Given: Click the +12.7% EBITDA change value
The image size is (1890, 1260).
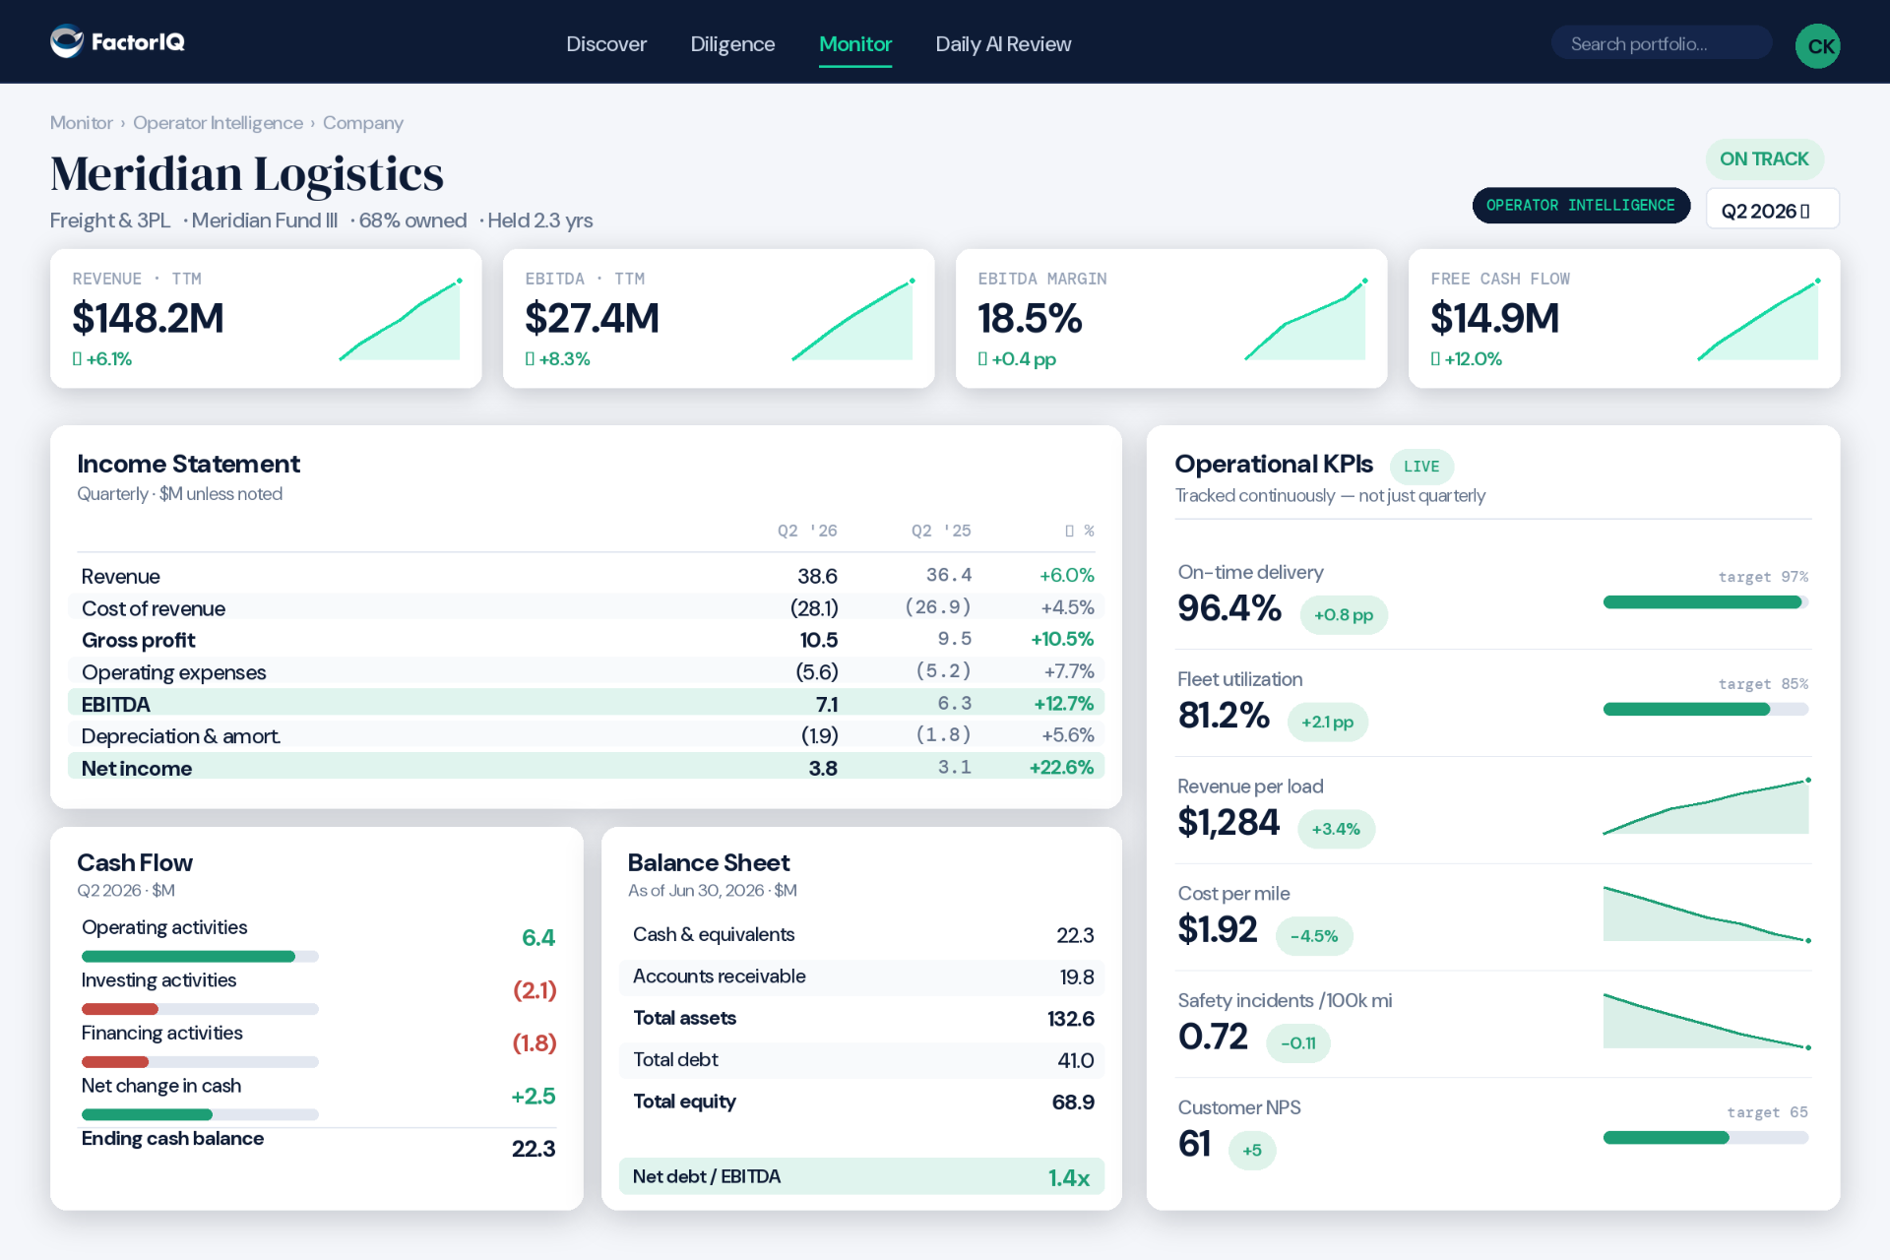Looking at the screenshot, I should coord(1063,704).
